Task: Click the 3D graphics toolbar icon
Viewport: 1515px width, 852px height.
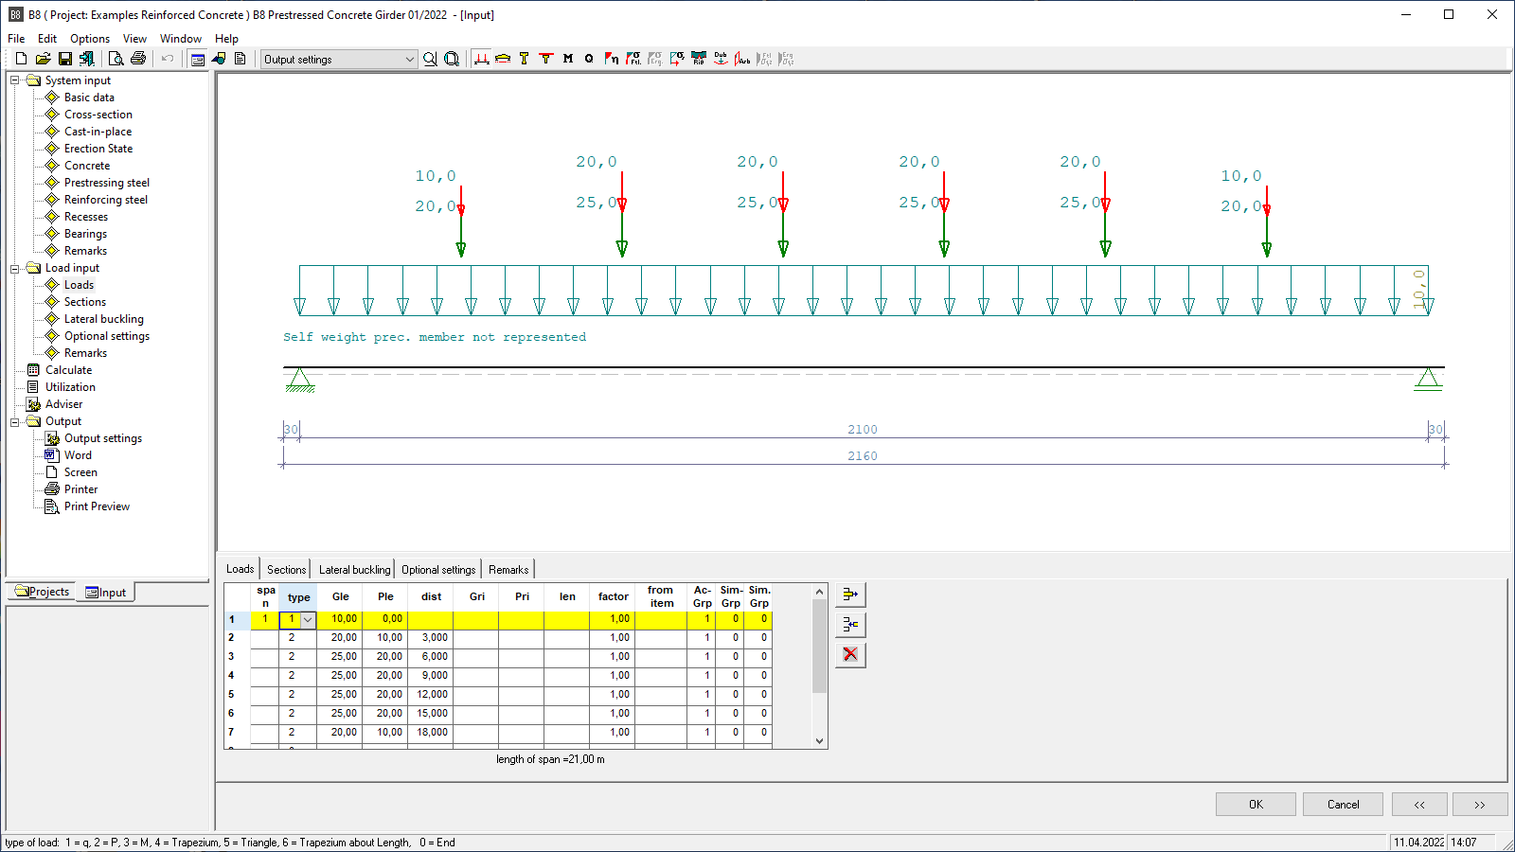Action: click(219, 59)
